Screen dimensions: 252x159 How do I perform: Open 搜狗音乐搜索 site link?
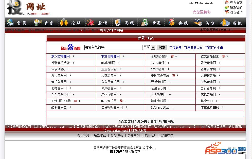click(x=60, y=63)
